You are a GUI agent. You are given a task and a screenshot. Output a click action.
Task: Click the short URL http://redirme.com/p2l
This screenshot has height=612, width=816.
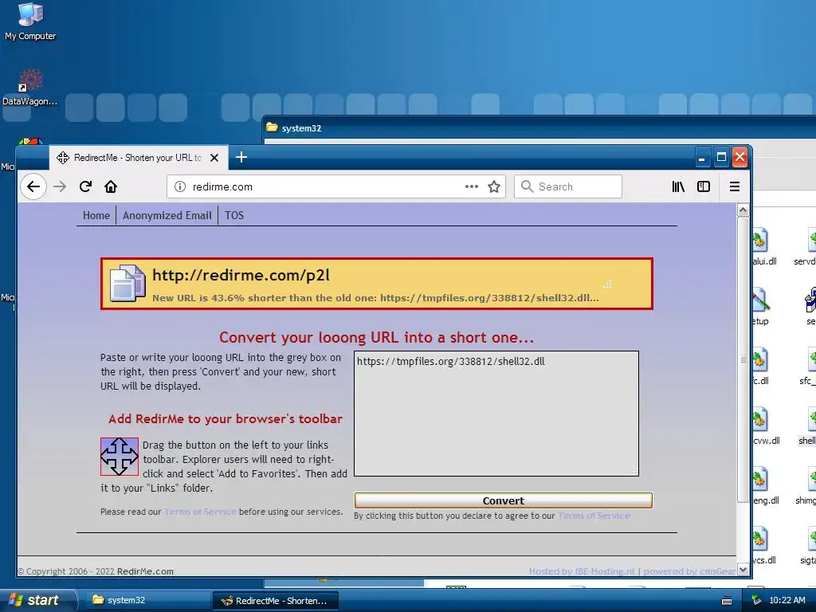pos(241,275)
